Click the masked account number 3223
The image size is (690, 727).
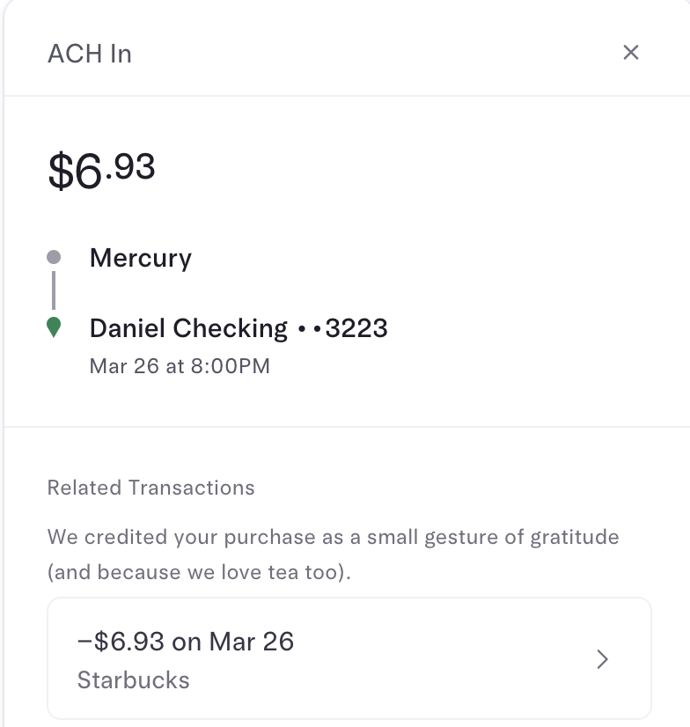[x=356, y=328]
